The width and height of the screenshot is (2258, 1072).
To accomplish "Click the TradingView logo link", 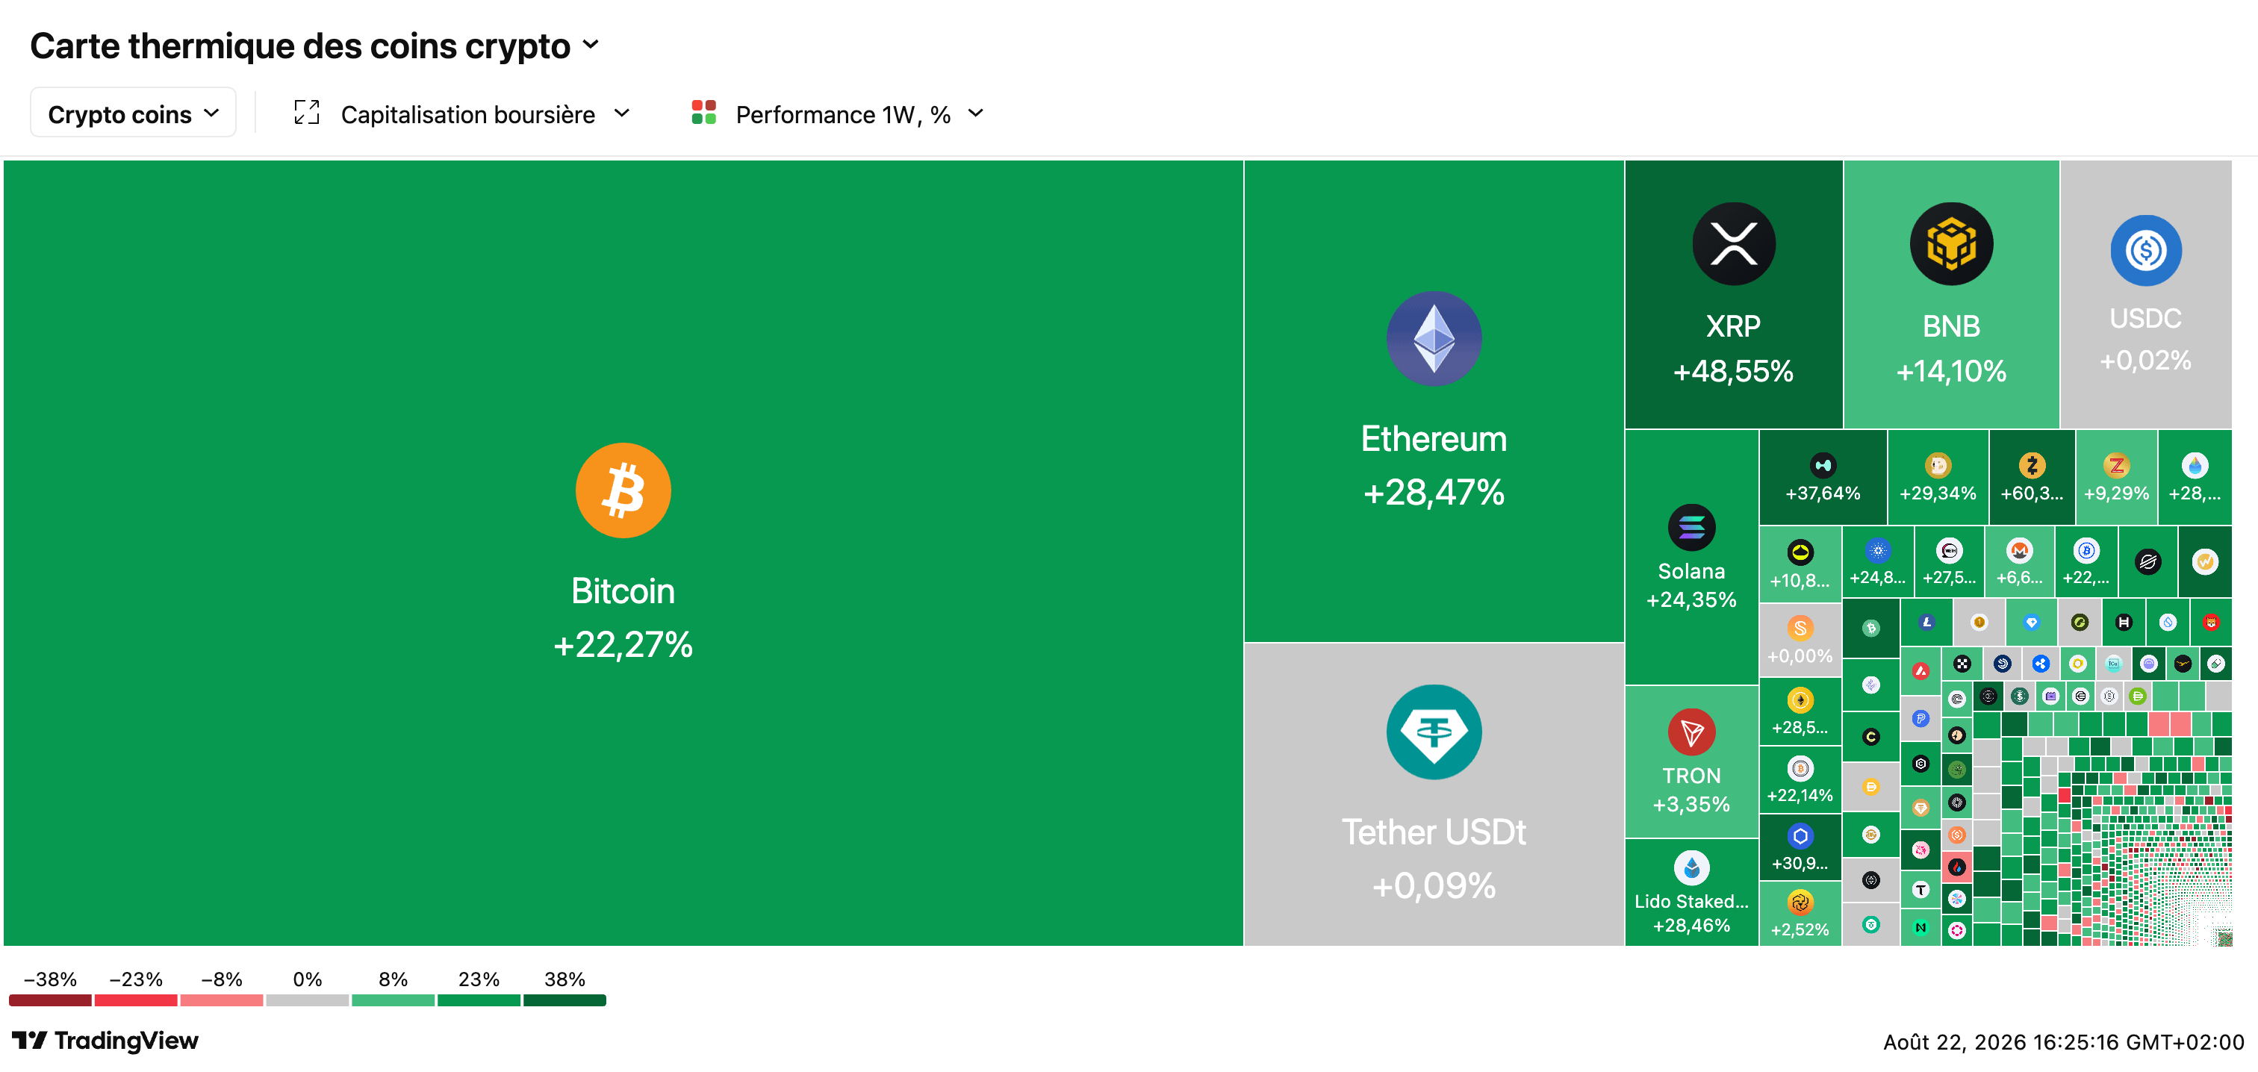I will tap(105, 1041).
